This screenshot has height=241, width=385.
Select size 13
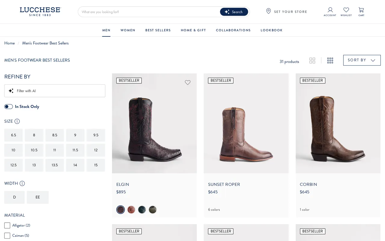pyautogui.click(x=34, y=165)
